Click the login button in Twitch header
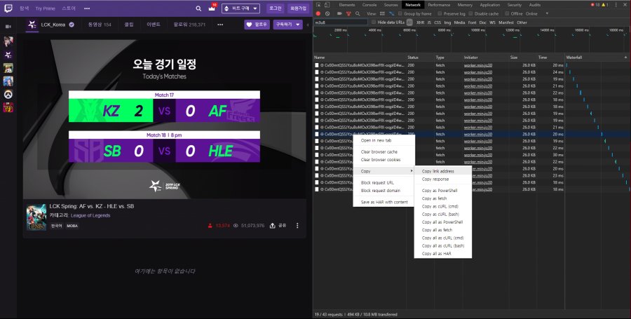Viewport: 631px width, 319px height. click(276, 8)
